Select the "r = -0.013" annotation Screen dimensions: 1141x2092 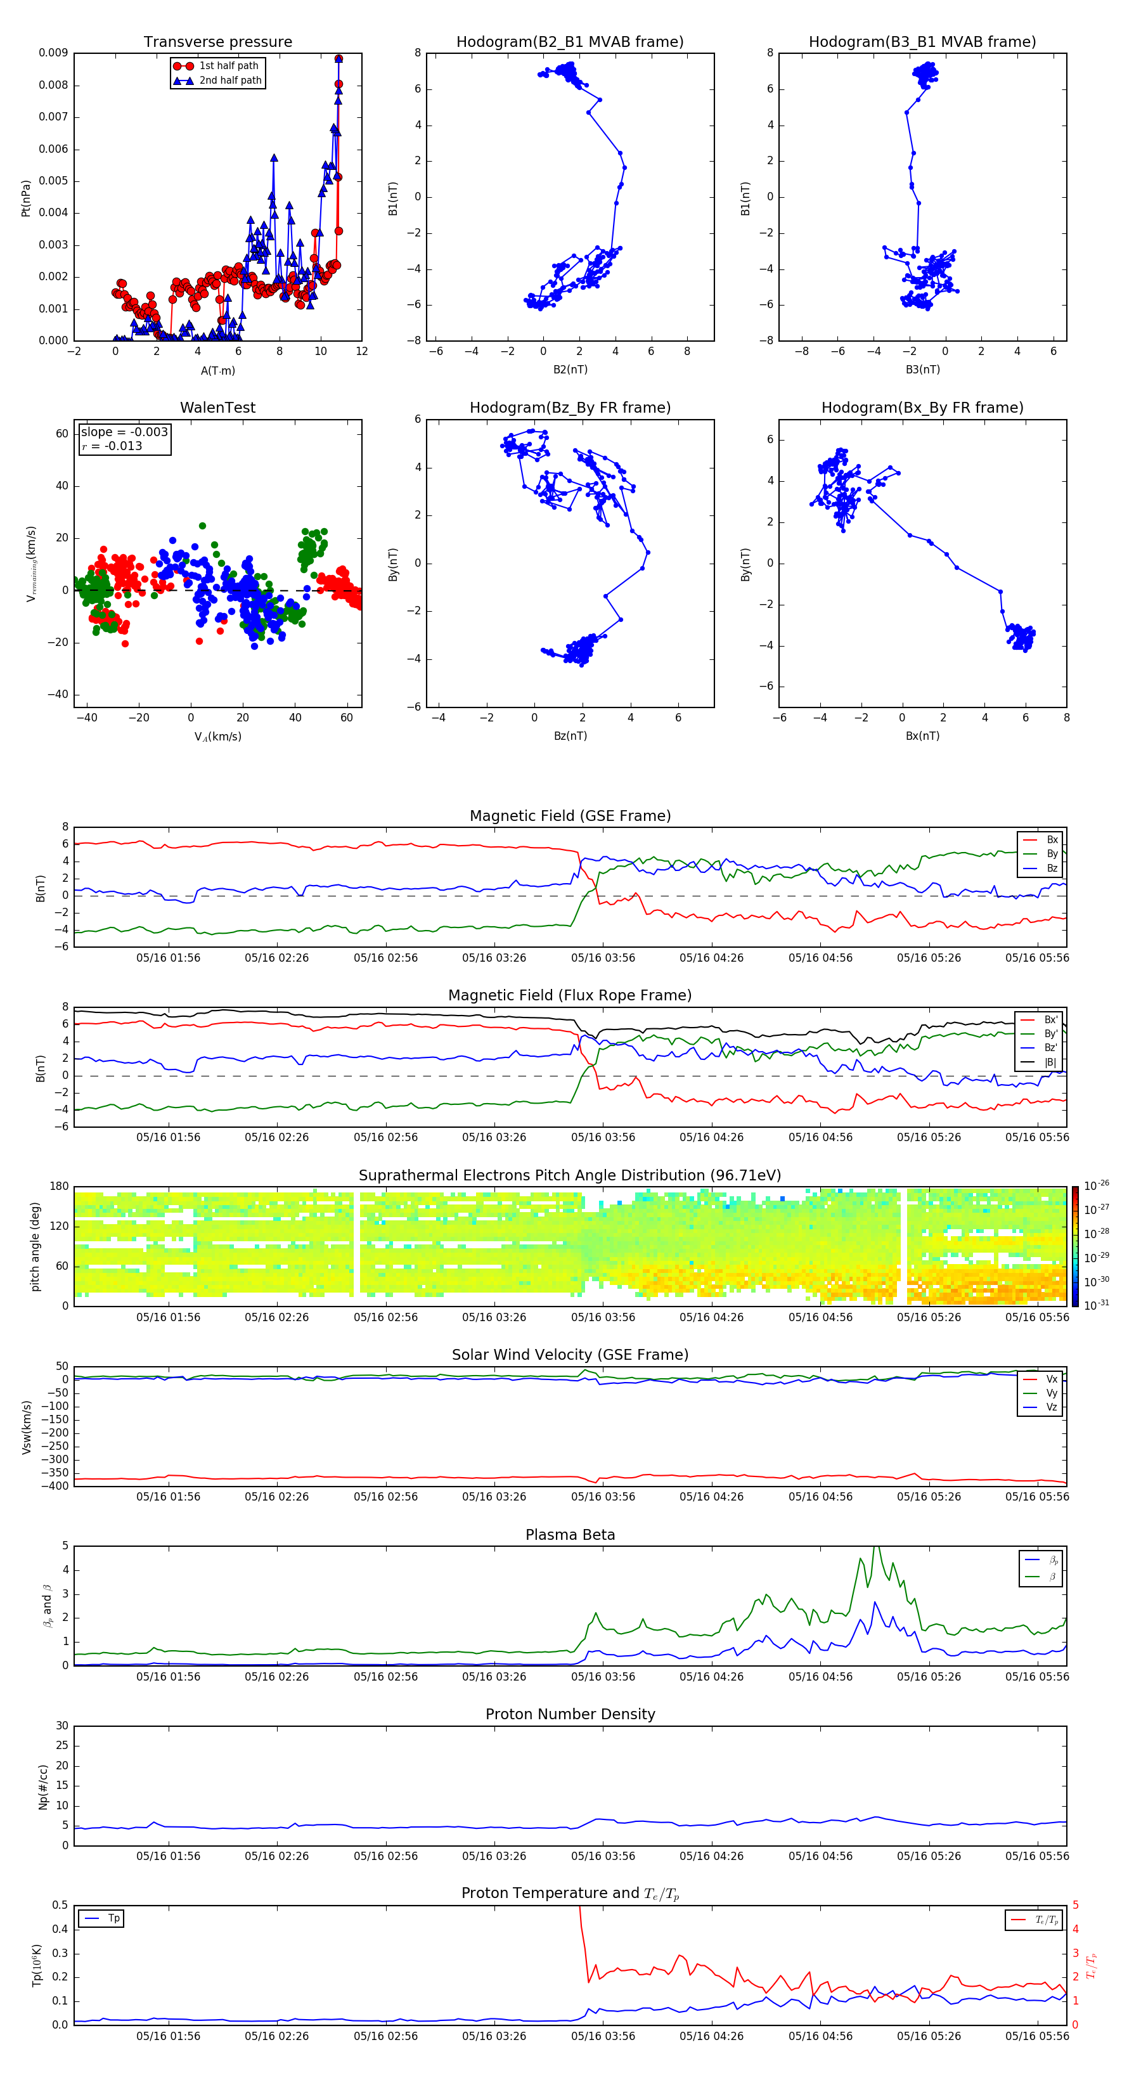pos(112,446)
